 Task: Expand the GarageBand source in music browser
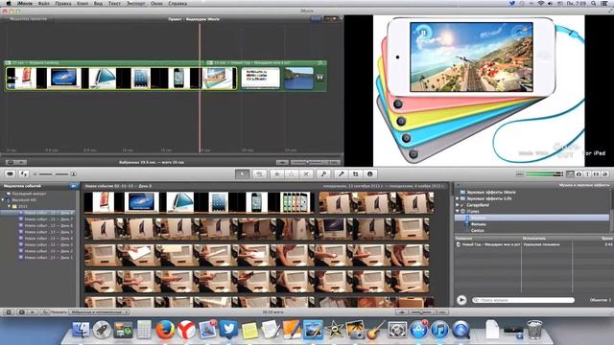[457, 205]
